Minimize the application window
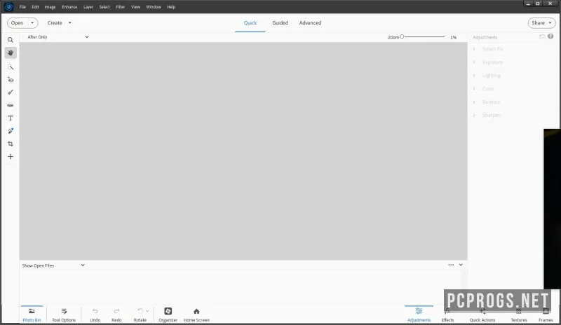 click(528, 4)
